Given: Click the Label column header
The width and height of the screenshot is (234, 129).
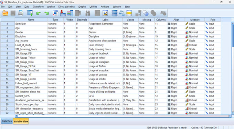Looking at the screenshot, I should [105, 20].
